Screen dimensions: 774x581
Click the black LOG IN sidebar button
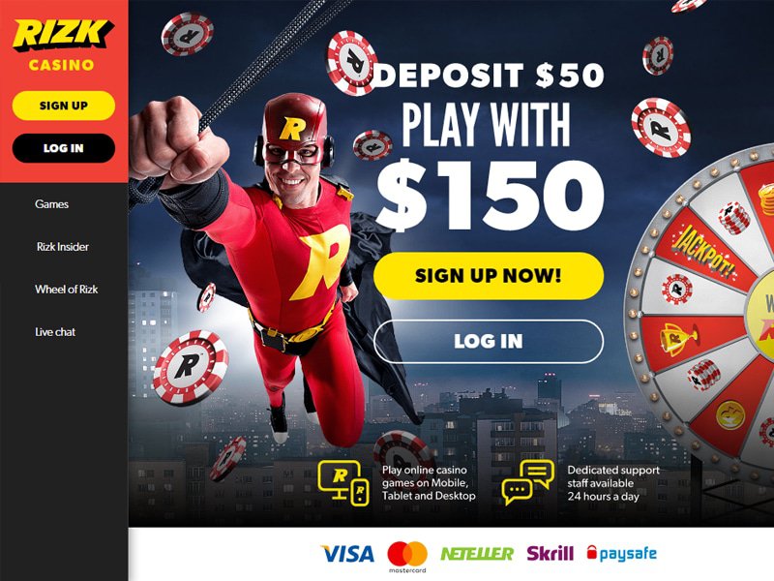pyautogui.click(x=64, y=148)
